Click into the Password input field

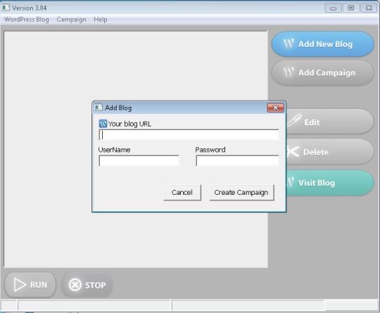coord(238,160)
